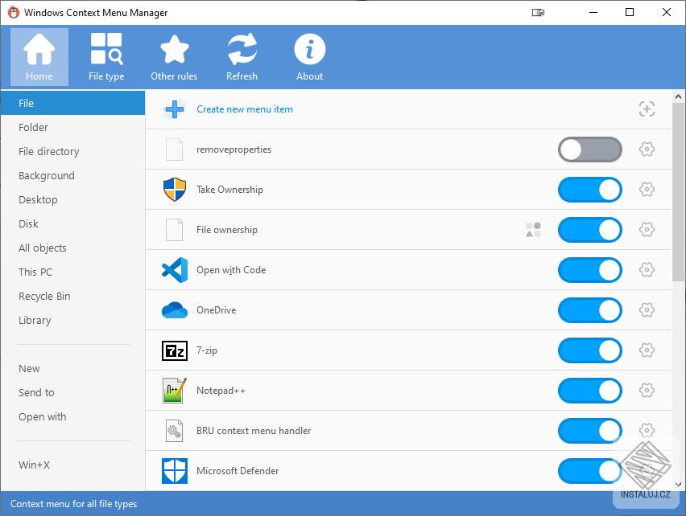The width and height of the screenshot is (686, 516).
Task: Click the Refresh toolbar button
Action: point(242,57)
